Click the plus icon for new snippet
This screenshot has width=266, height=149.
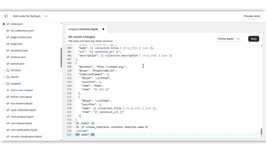pos(8,90)
